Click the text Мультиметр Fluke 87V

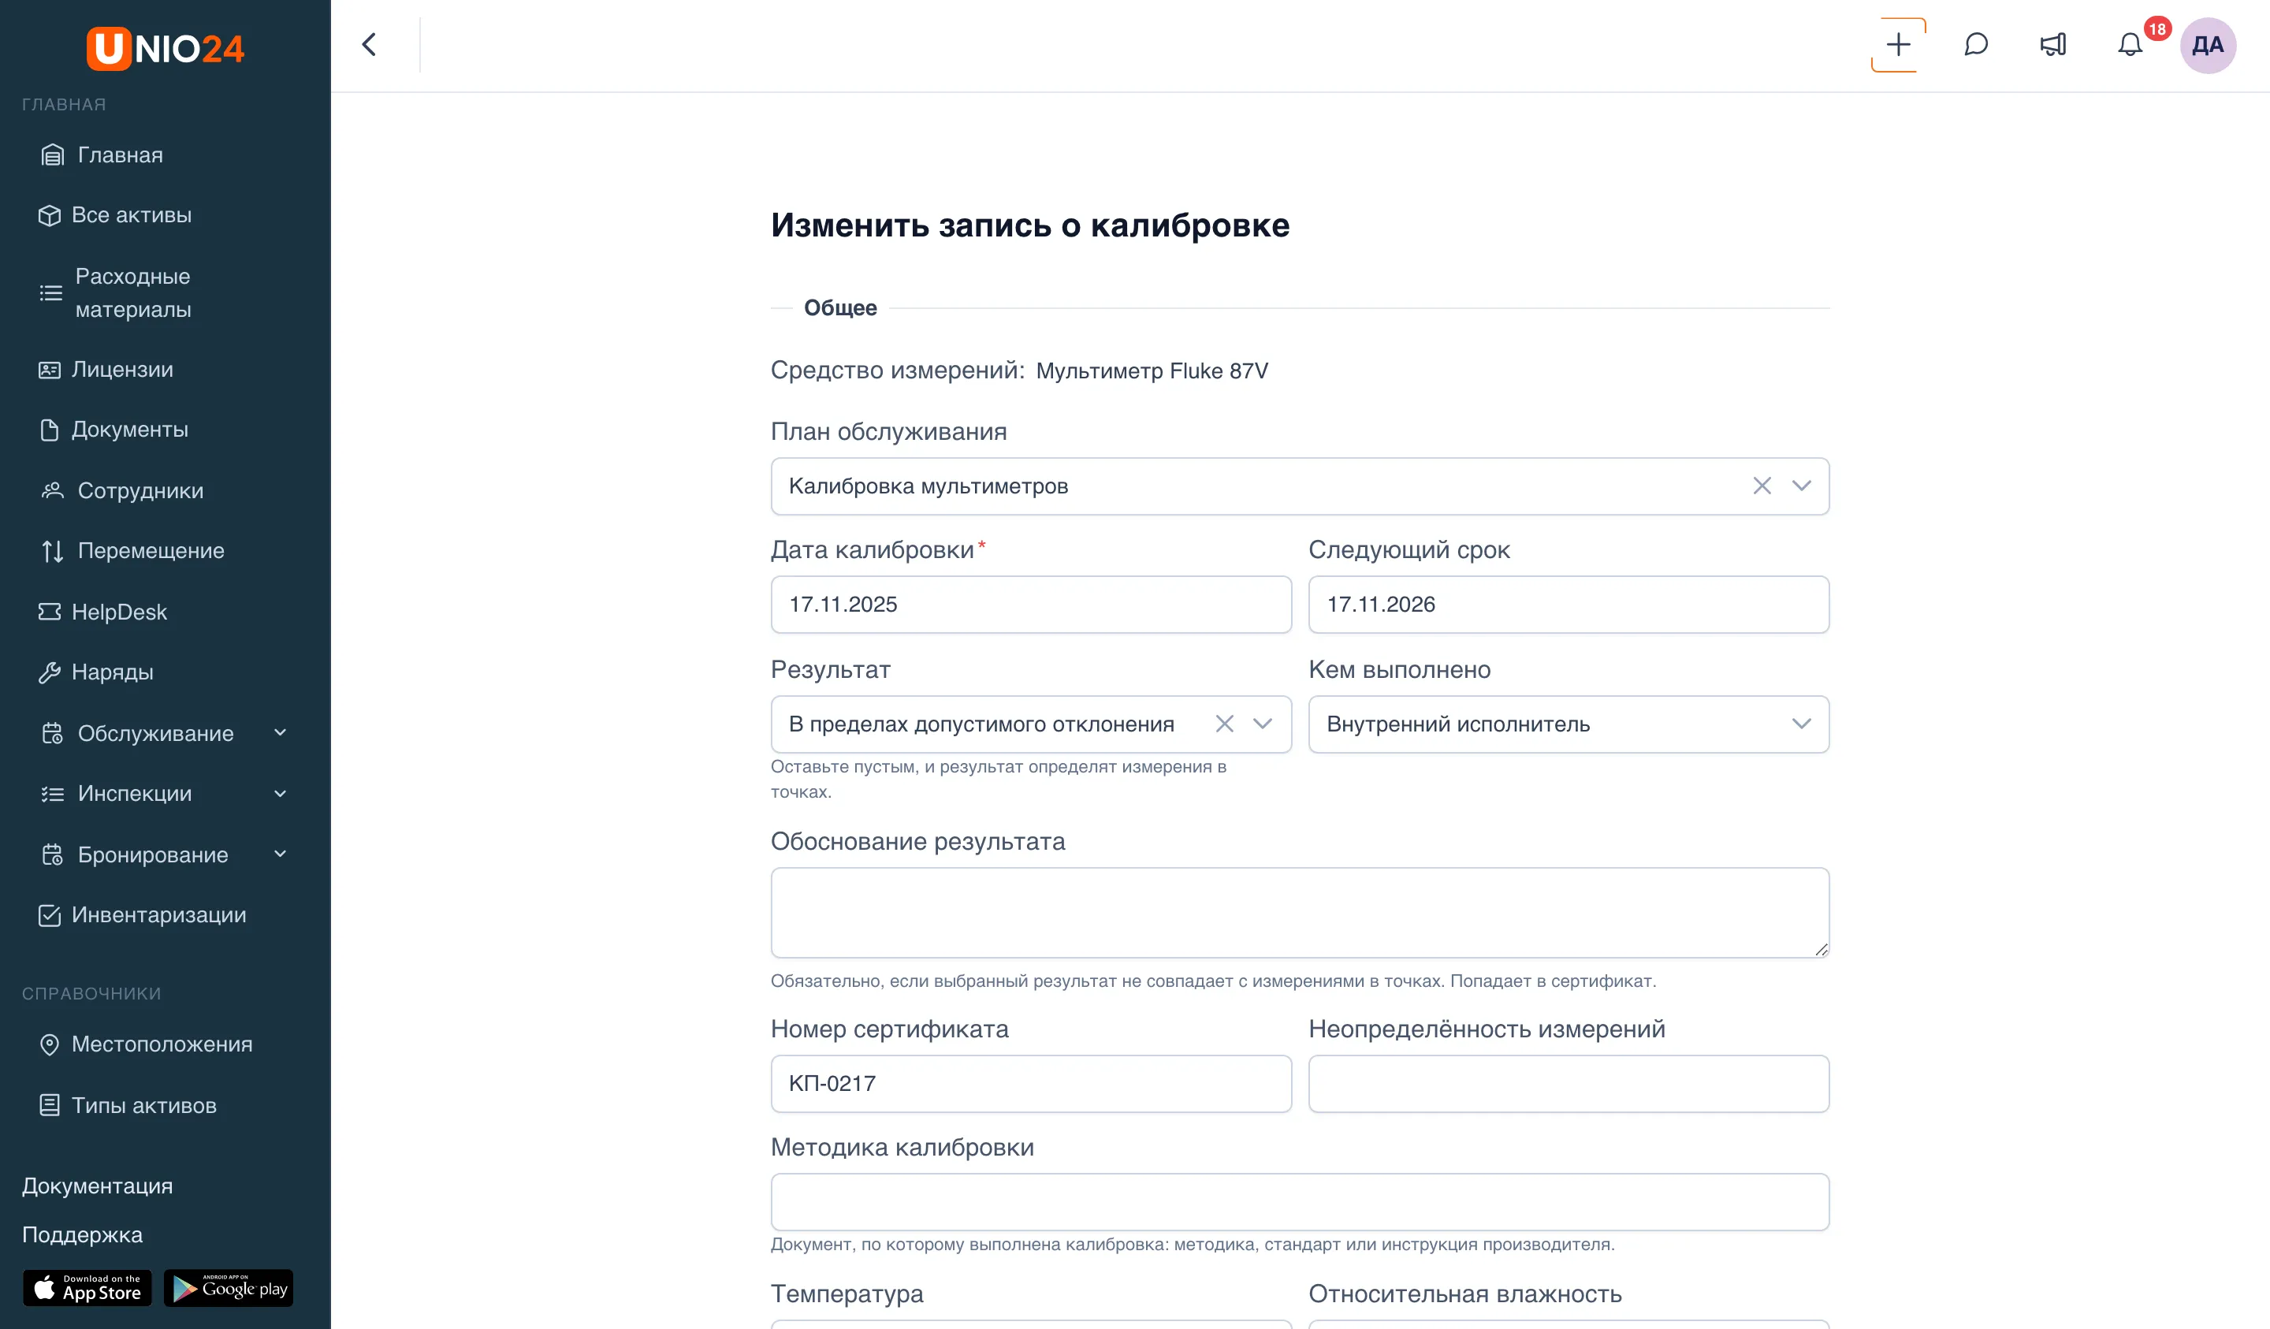tap(1152, 370)
